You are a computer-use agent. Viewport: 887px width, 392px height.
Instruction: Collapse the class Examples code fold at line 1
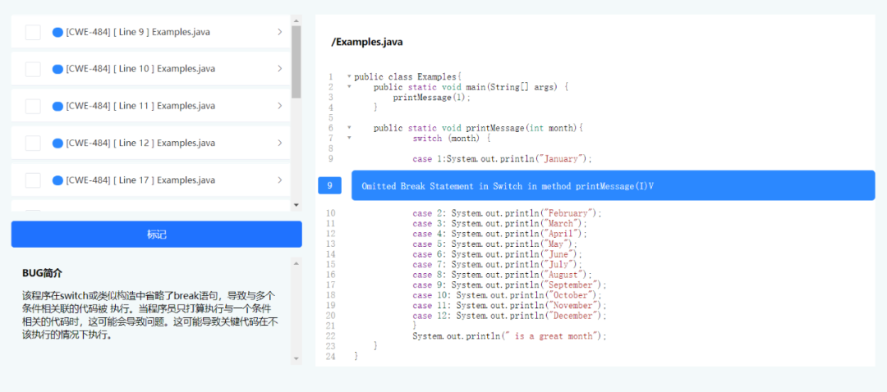click(349, 76)
